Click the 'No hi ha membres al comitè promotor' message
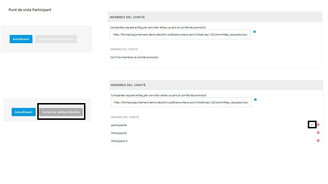328x184 pixels. click(134, 57)
